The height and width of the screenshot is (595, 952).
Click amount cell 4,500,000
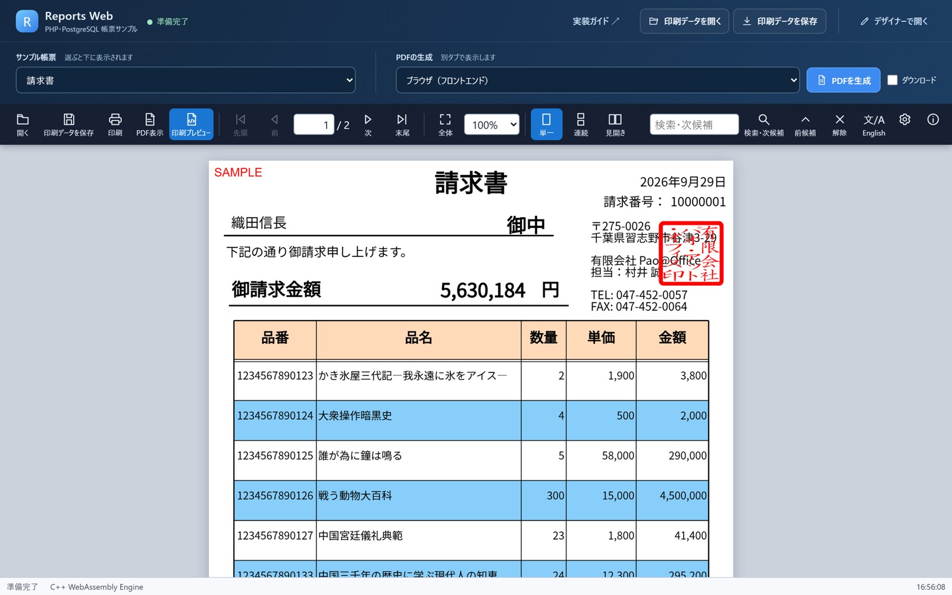pos(683,496)
